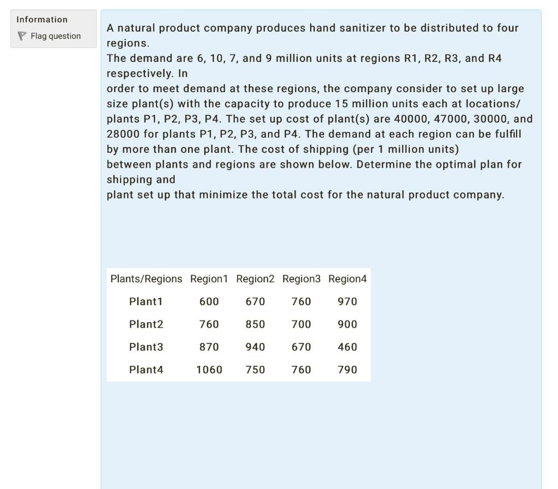The image size is (558, 489).
Task: Click the cell showing 600
Action: [209, 301]
